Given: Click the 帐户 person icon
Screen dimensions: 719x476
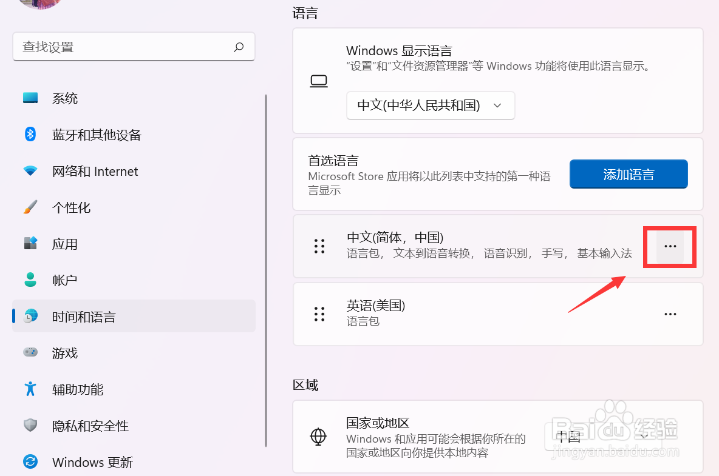Looking at the screenshot, I should coord(30,279).
